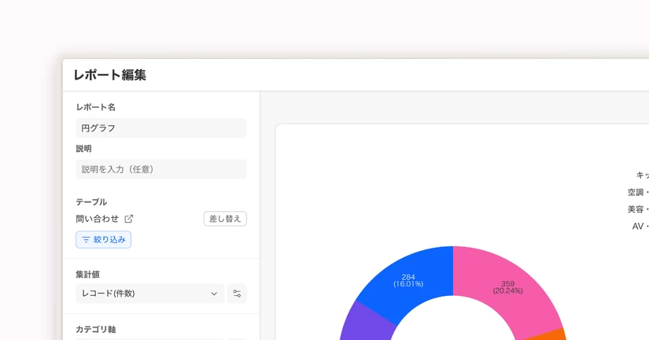This screenshot has width=649, height=340.
Task: Expand the レコード(件数) dropdown chevron
Action: [214, 294]
